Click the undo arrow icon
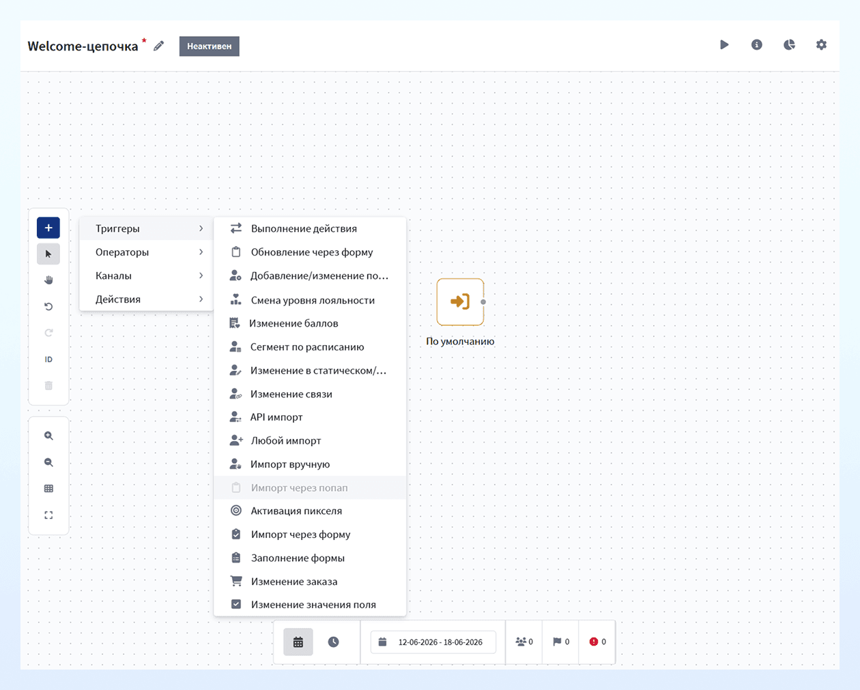Screen dimensions: 860x690 [48, 307]
